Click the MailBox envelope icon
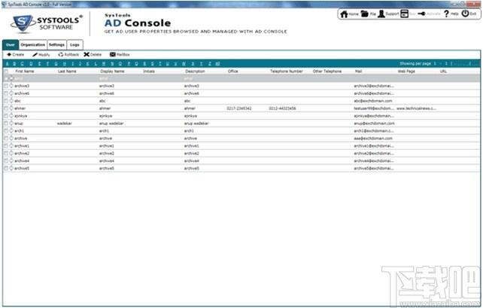483x308 pixels. 113,54
